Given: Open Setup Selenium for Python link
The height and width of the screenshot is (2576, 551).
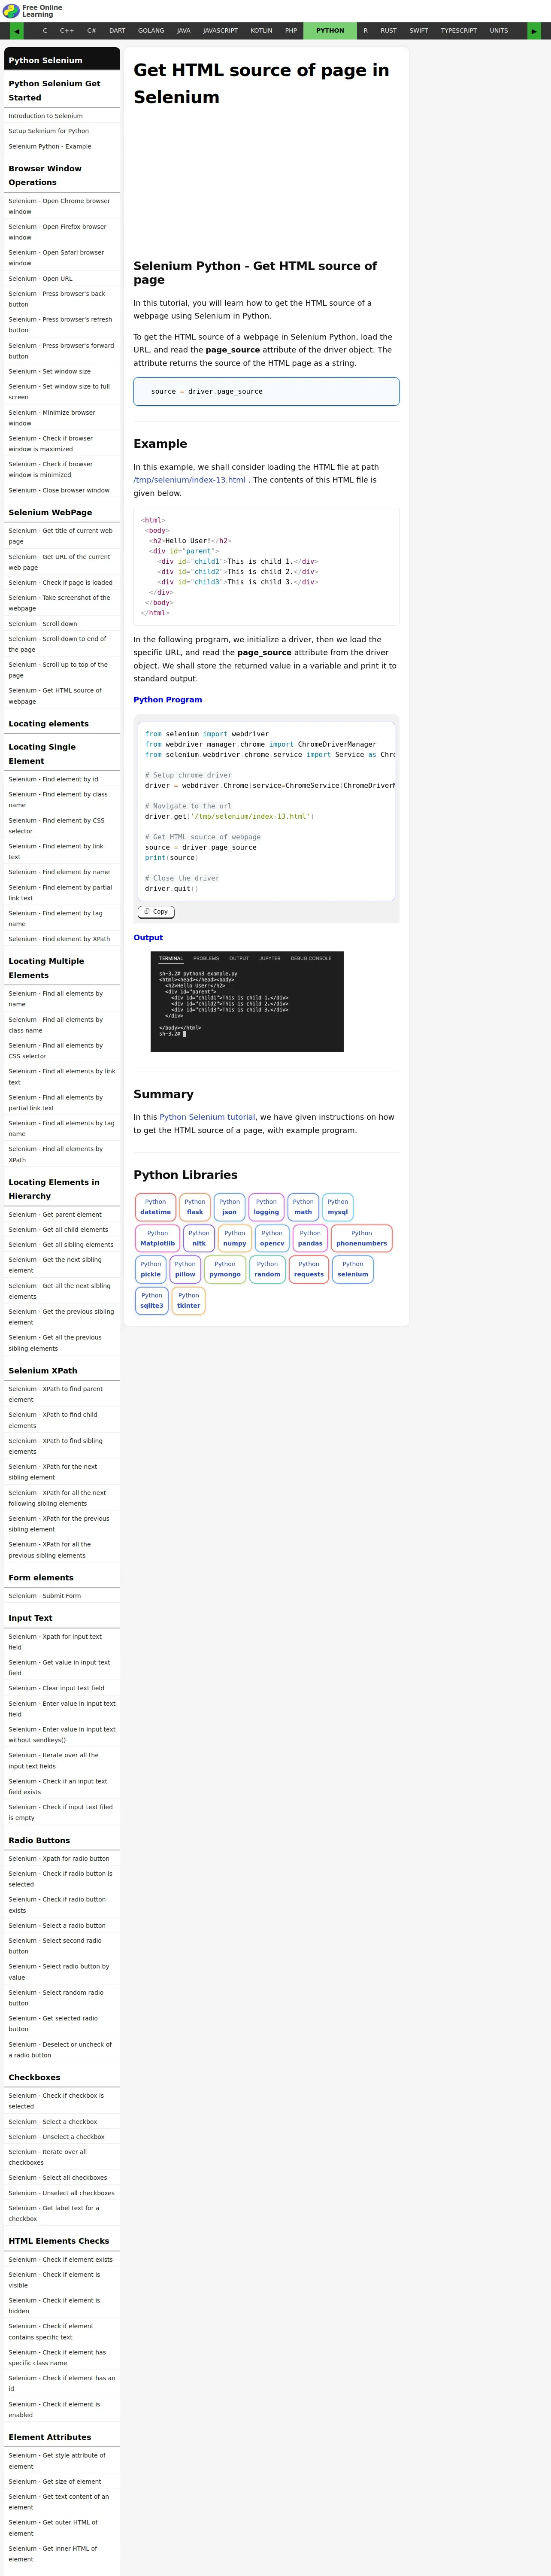Looking at the screenshot, I should click(x=62, y=131).
